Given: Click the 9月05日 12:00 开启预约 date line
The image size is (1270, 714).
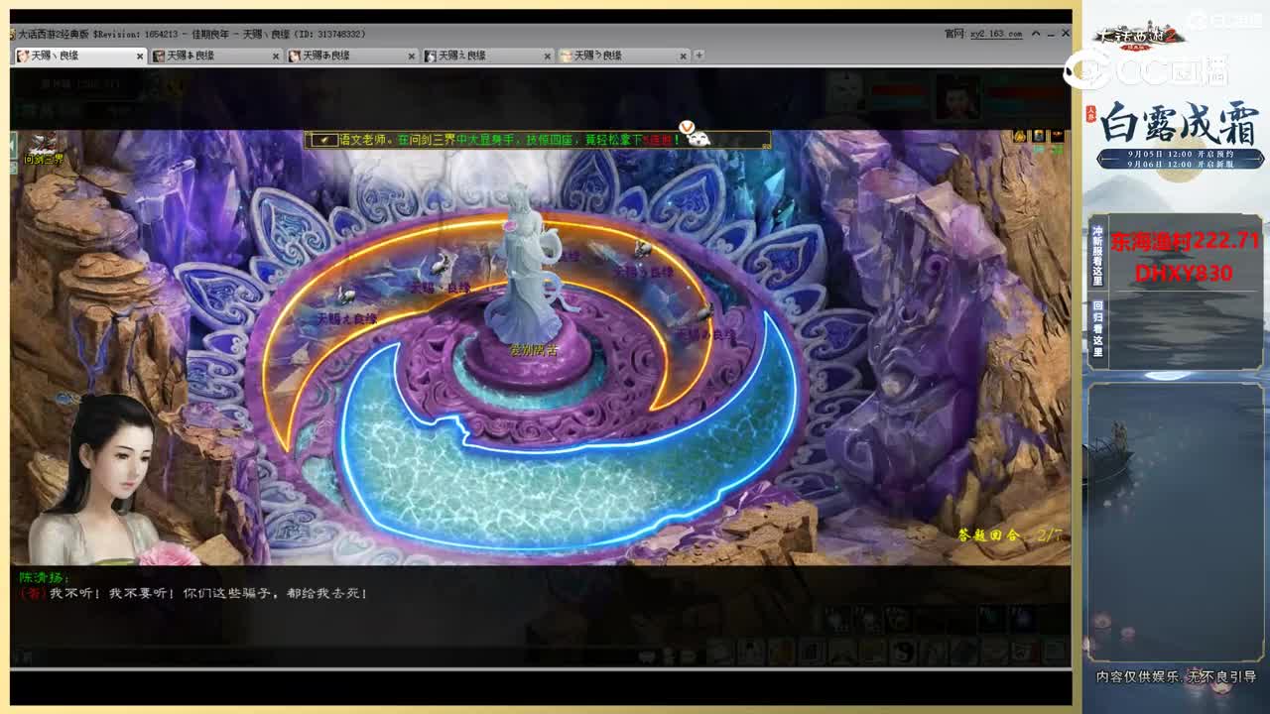Looking at the screenshot, I should (x=1181, y=154).
